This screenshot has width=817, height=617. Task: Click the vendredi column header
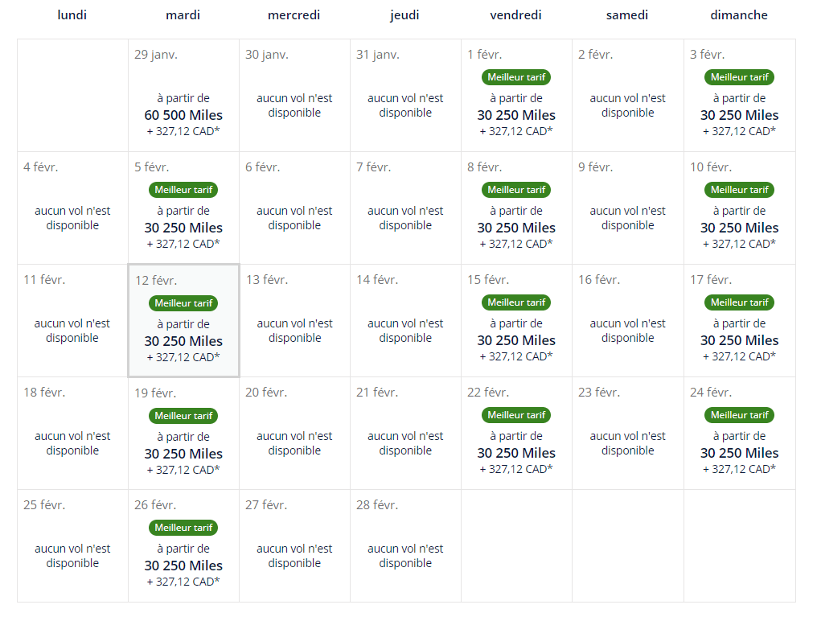tap(515, 15)
